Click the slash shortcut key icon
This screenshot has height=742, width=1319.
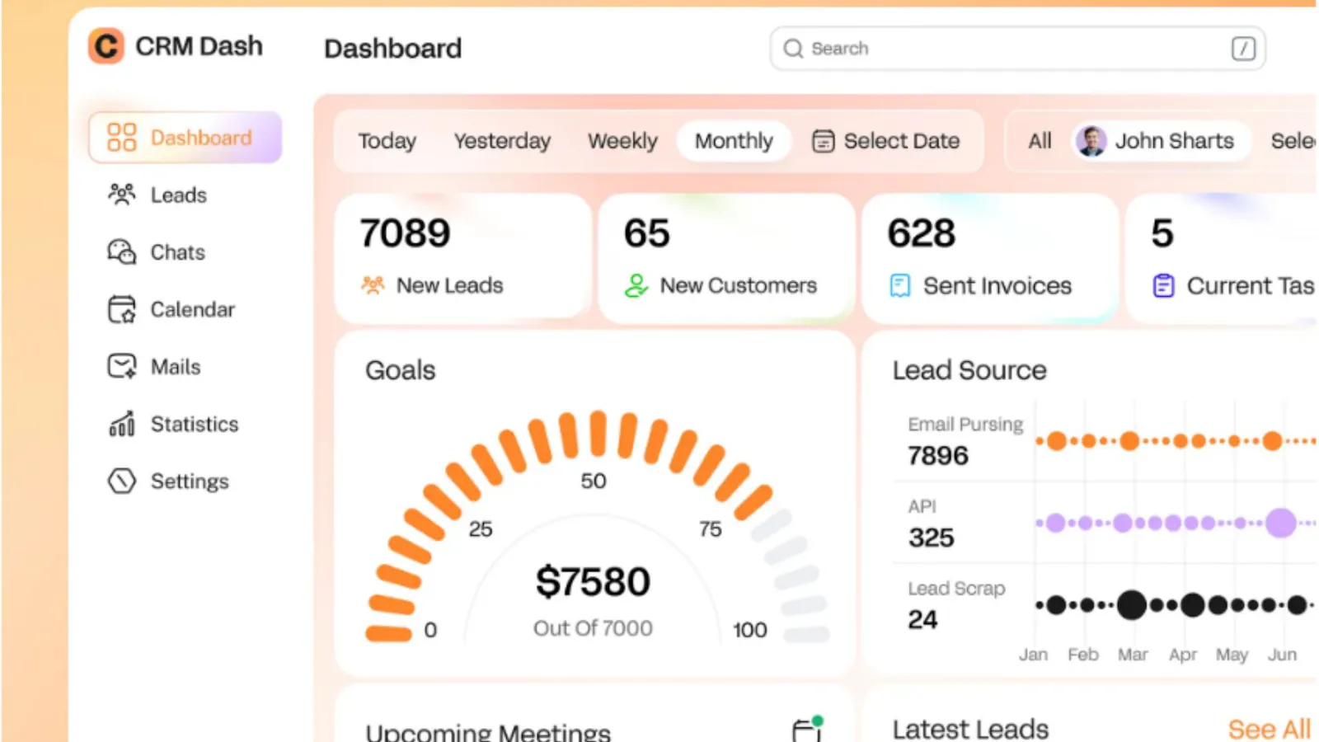tap(1243, 49)
